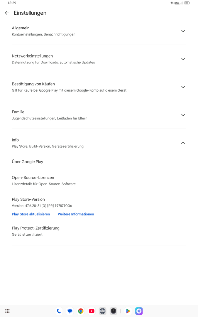This screenshot has height=317, width=198.
Task: Open the Messages app in dock
Action: 70,311
